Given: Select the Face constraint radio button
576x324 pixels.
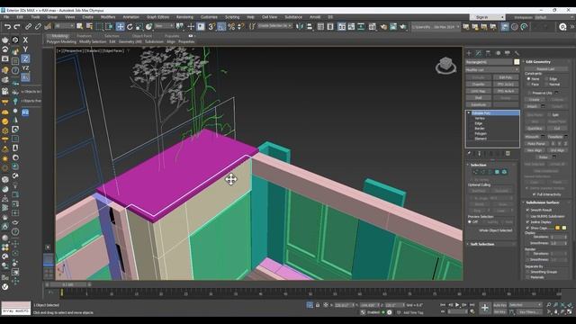Looking at the screenshot, I should tap(528, 85).
